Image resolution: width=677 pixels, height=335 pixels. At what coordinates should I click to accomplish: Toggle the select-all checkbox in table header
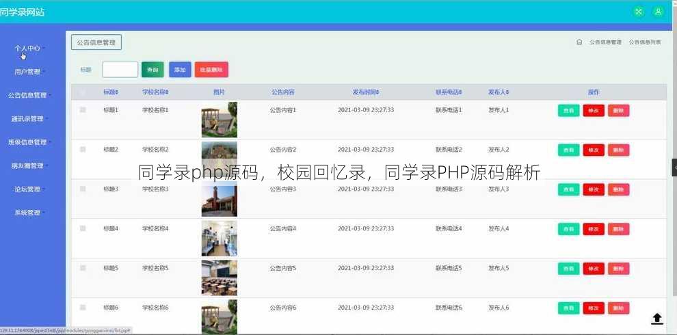pos(83,92)
